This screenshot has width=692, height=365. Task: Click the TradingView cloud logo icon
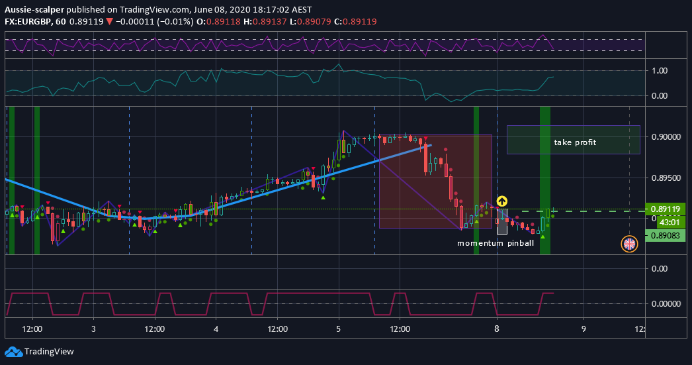tap(13, 352)
